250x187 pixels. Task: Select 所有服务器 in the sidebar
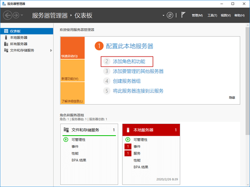tap(27, 44)
